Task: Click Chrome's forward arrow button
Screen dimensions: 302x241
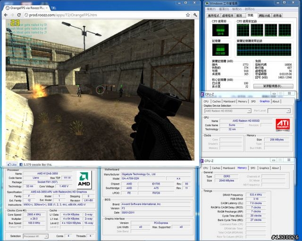Action: [12, 15]
